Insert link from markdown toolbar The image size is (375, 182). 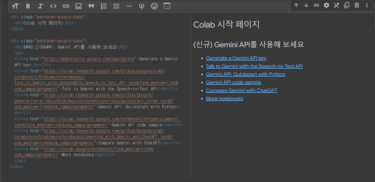(66, 6)
